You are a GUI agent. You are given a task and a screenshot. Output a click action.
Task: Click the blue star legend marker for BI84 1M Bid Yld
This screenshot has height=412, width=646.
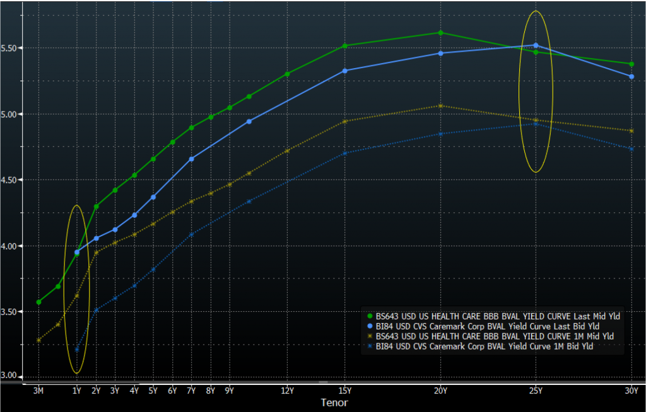pos(370,346)
